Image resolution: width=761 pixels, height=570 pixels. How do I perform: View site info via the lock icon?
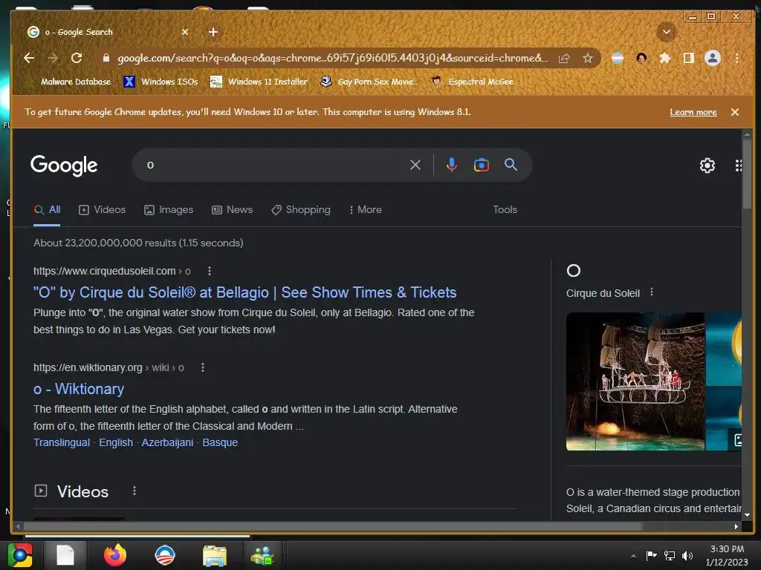coord(106,58)
